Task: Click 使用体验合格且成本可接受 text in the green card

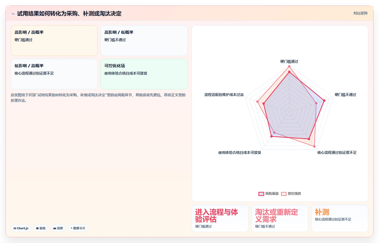Action: [126, 73]
